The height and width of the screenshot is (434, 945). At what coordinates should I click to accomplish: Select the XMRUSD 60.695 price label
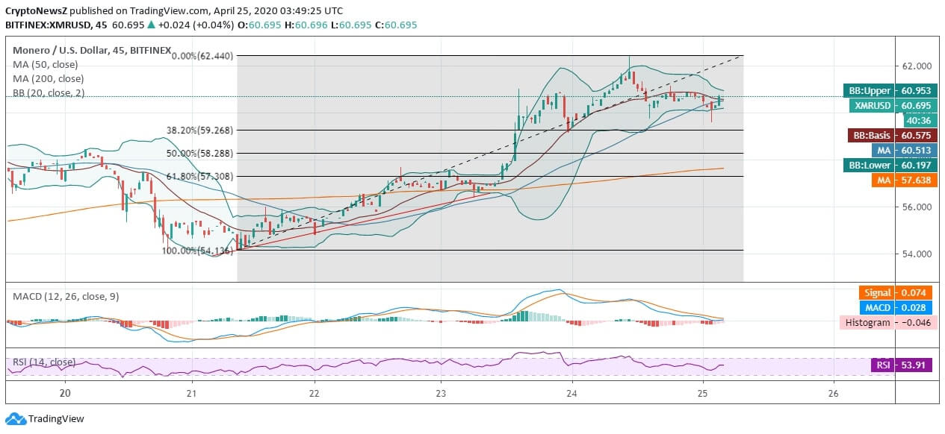point(892,106)
